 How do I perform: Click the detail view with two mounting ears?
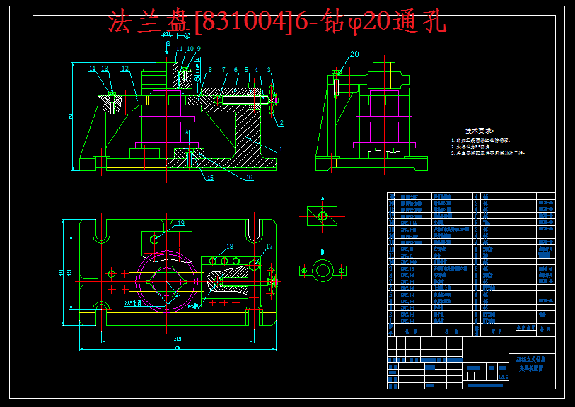tap(323, 271)
